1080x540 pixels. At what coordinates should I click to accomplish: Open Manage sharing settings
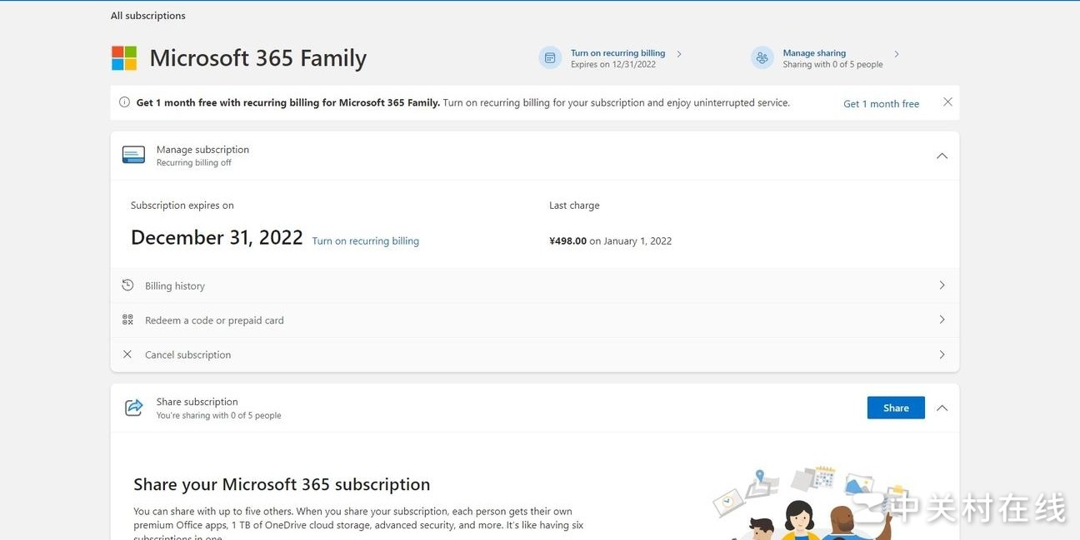814,52
